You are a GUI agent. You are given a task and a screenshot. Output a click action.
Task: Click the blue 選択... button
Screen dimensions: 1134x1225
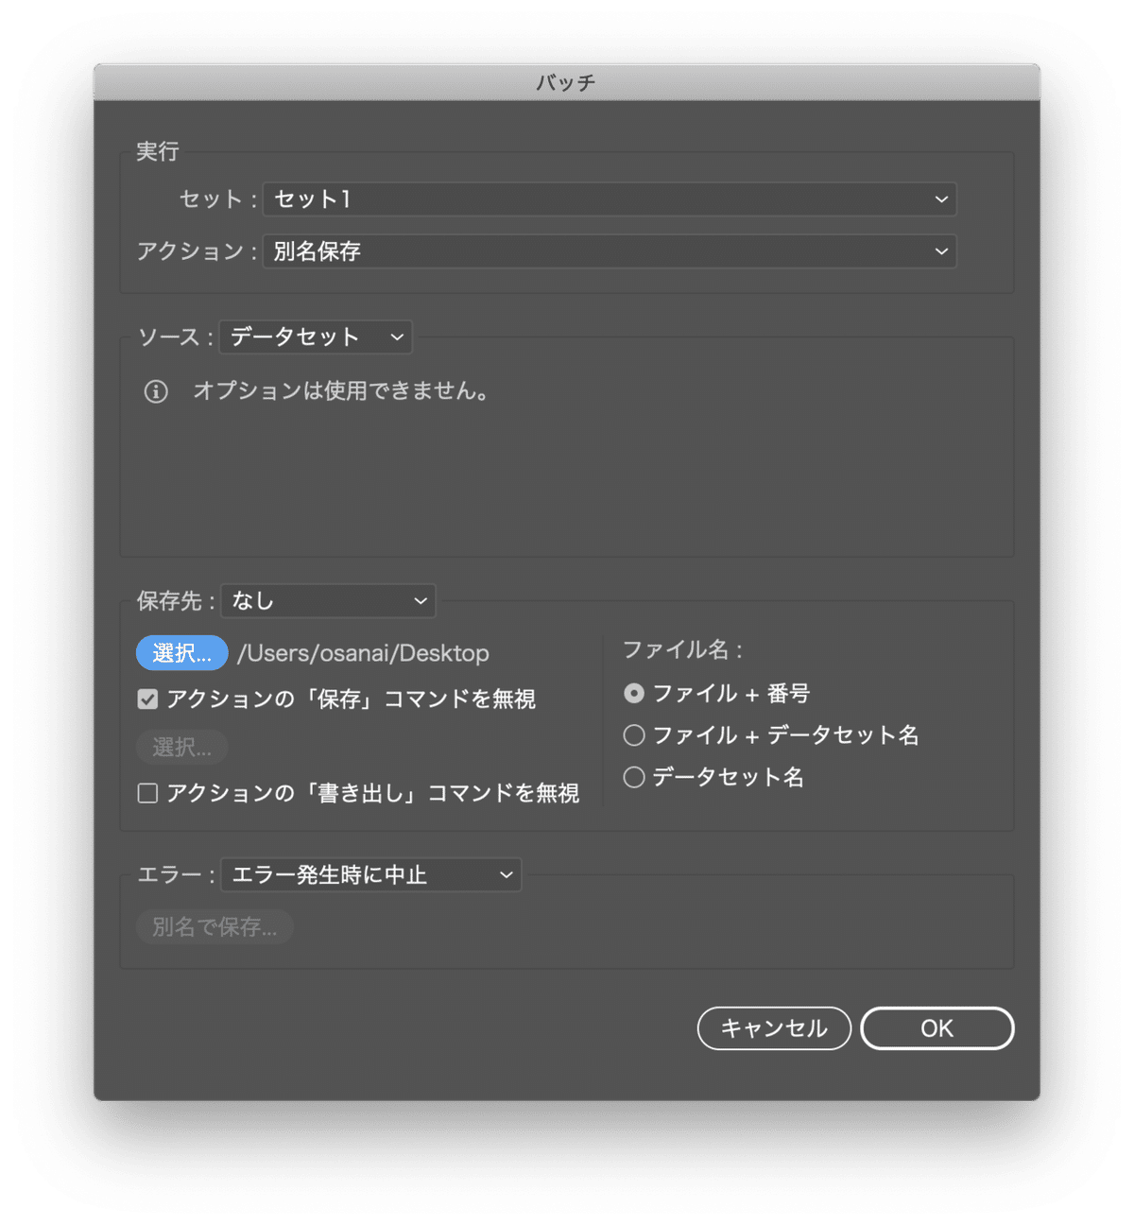coord(181,652)
